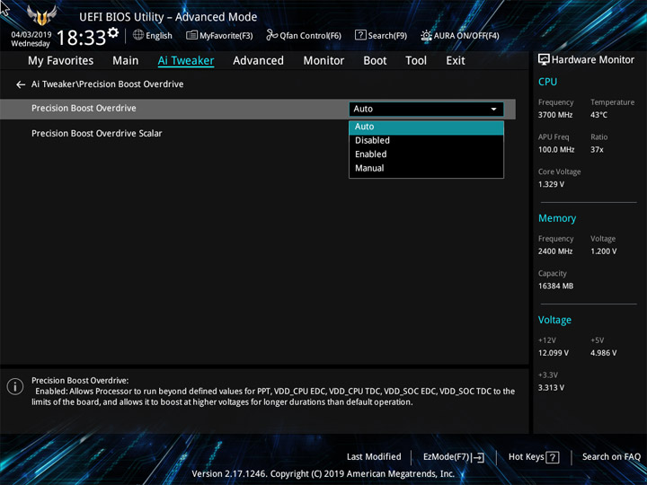Click the Hot Keys question-mark box
The width and height of the screenshot is (647, 485).
coord(552,457)
